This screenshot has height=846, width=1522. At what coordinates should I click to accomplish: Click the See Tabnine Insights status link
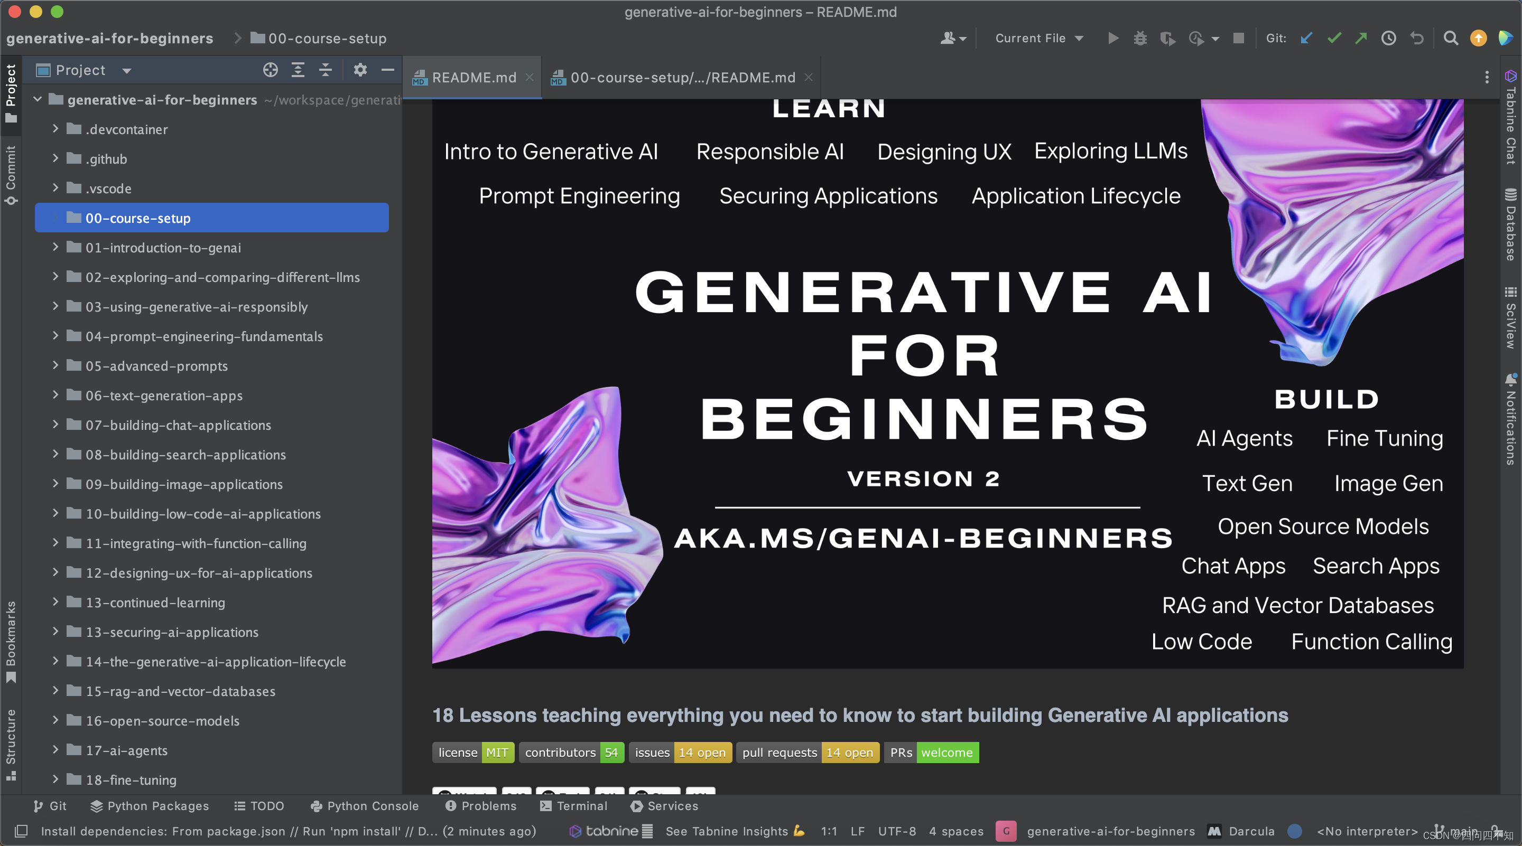tap(735, 831)
